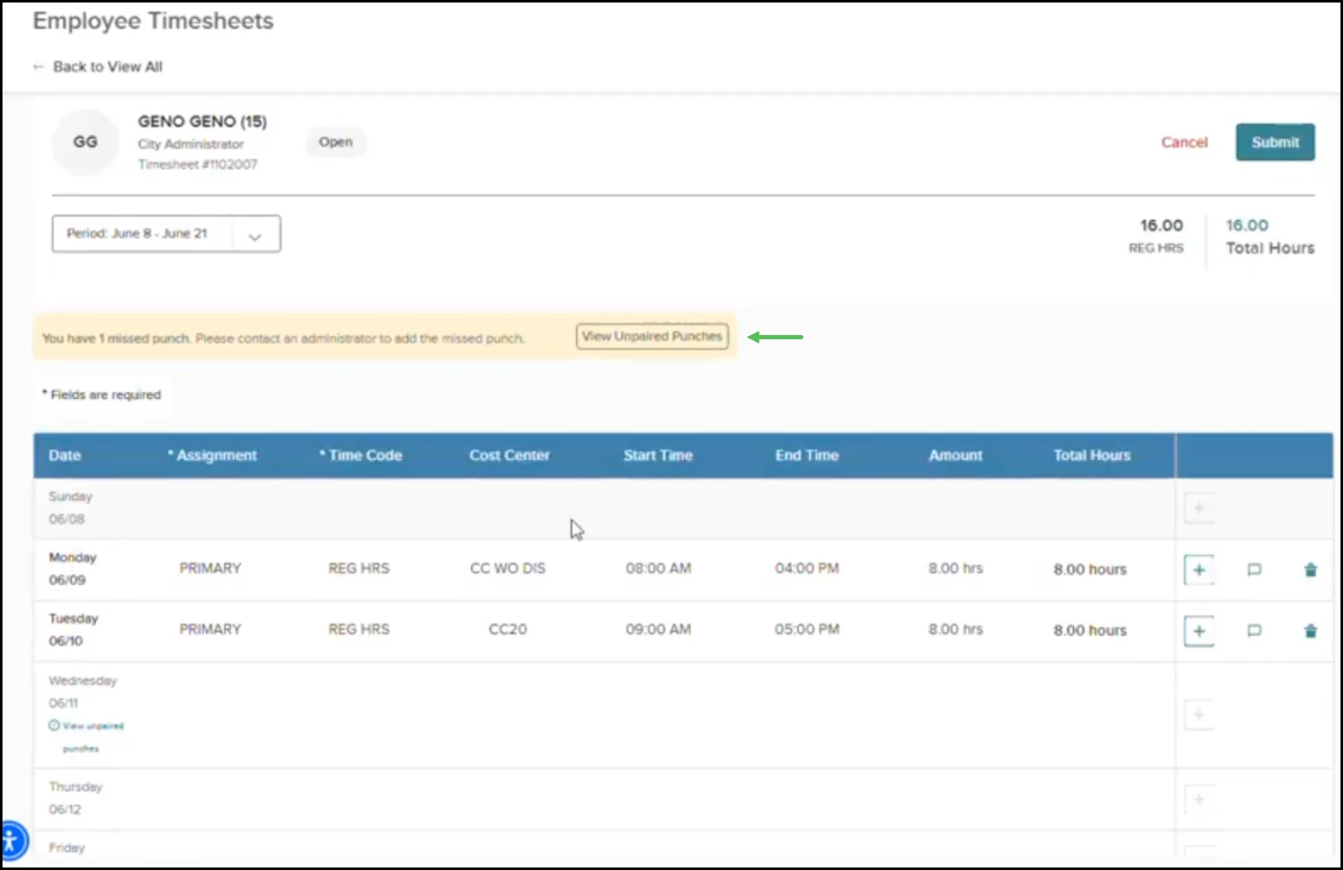Image resolution: width=1343 pixels, height=870 pixels.
Task: Click REG HRS time code in Monday row
Action: click(x=358, y=569)
